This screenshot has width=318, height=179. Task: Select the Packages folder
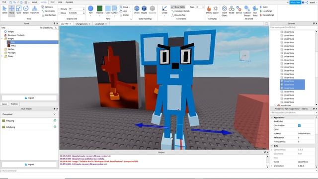(x=11, y=53)
